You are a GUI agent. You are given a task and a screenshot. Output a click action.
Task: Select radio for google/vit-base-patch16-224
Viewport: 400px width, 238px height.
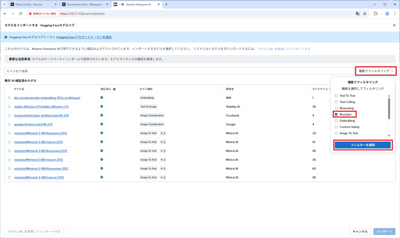pos(9,124)
